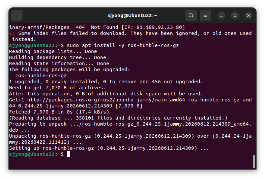This screenshot has width=265, height=179.
Task: Open a new terminal tab
Action: click(x=17, y=15)
